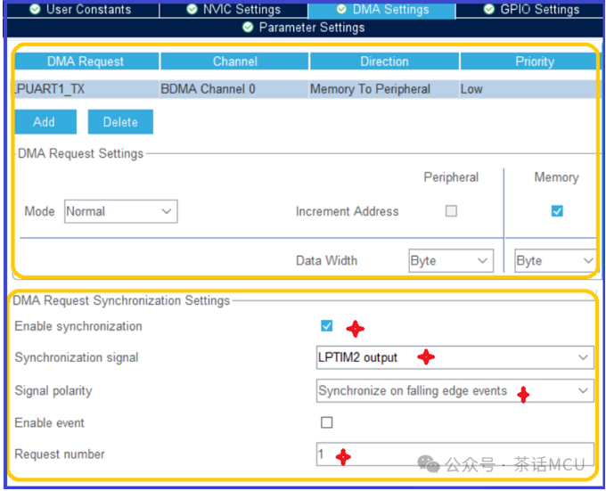Click the Request number input field
The width and height of the screenshot is (606, 491).
454,454
